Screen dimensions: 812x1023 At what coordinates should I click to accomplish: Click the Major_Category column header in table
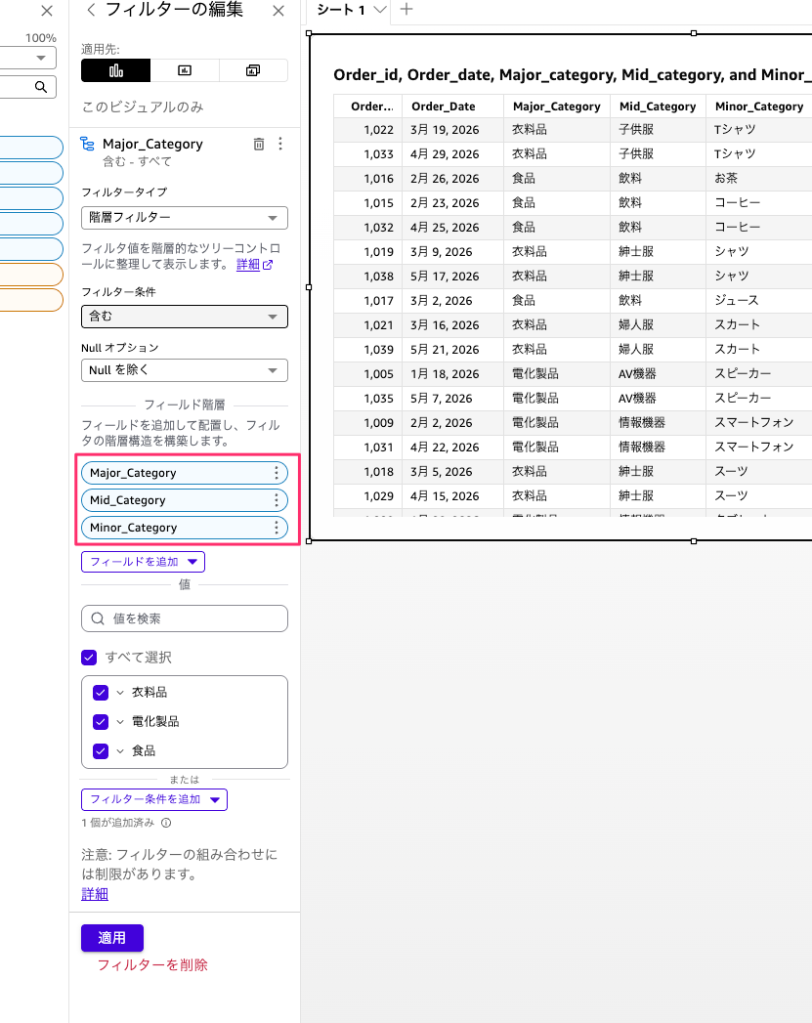(556, 107)
